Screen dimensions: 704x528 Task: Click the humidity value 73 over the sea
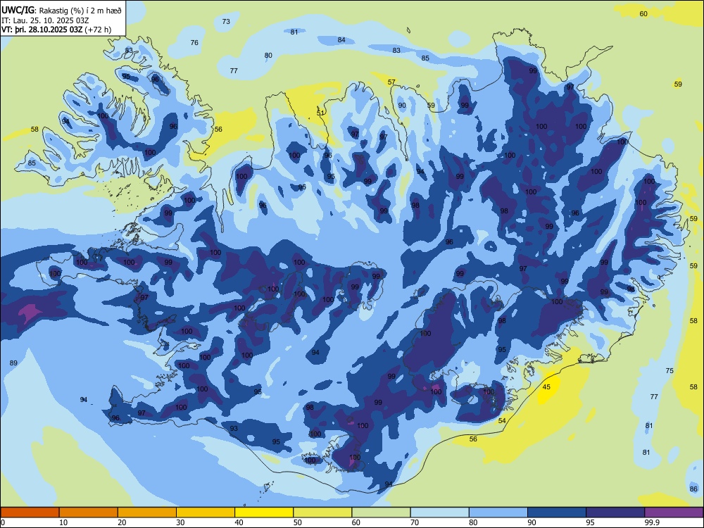click(x=226, y=21)
